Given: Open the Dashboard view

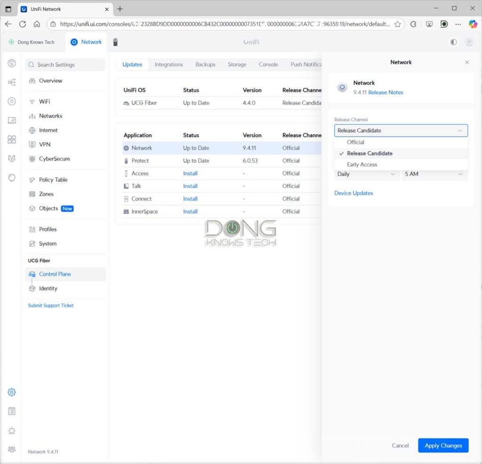Looking at the screenshot, I should click(x=12, y=63).
